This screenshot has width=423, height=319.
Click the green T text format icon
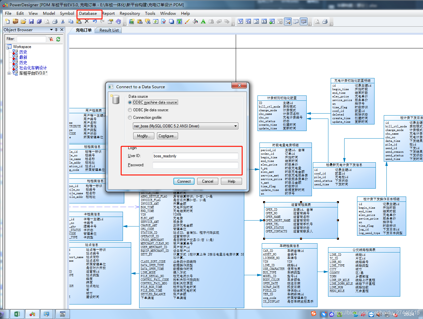pyautogui.click(x=179, y=21)
